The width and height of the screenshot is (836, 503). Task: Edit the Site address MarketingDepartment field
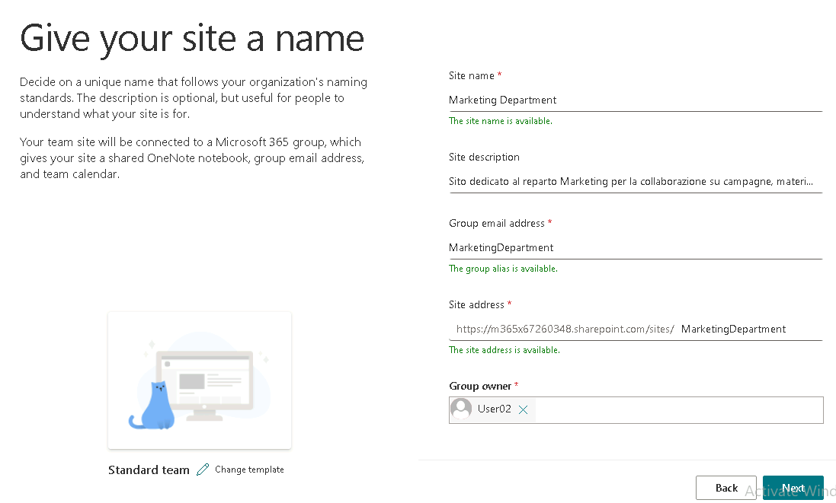tap(751, 329)
